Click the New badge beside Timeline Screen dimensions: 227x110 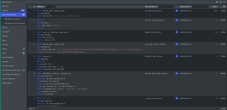click(23, 10)
